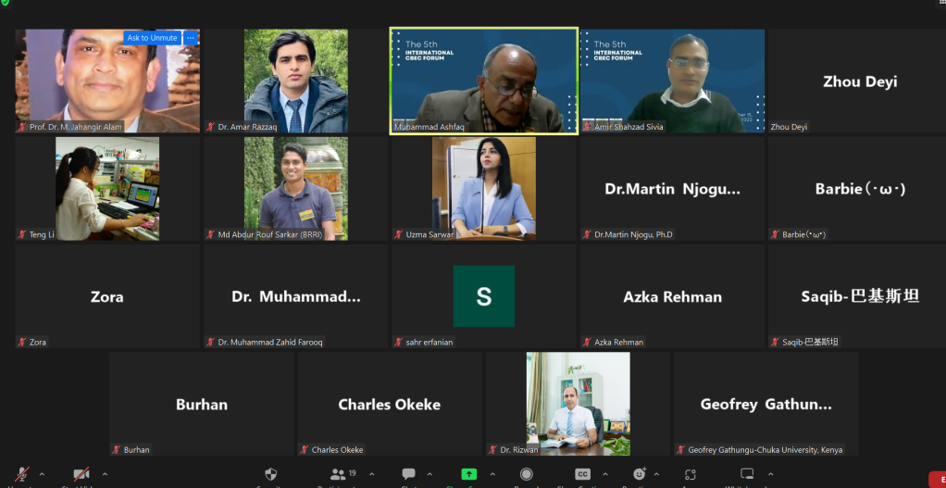Image resolution: width=946 pixels, height=488 pixels.
Task: Open the Chat bubble icon
Action: click(407, 474)
